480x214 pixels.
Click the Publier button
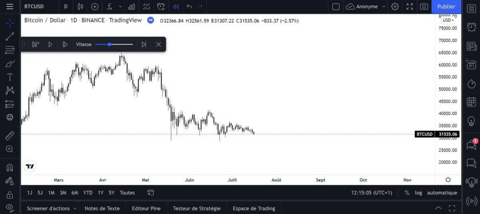coord(446,6)
